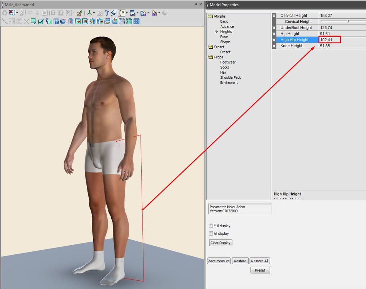The image size is (366, 289).
Task: Select Basic under Morphs
Action: [x=224, y=21]
